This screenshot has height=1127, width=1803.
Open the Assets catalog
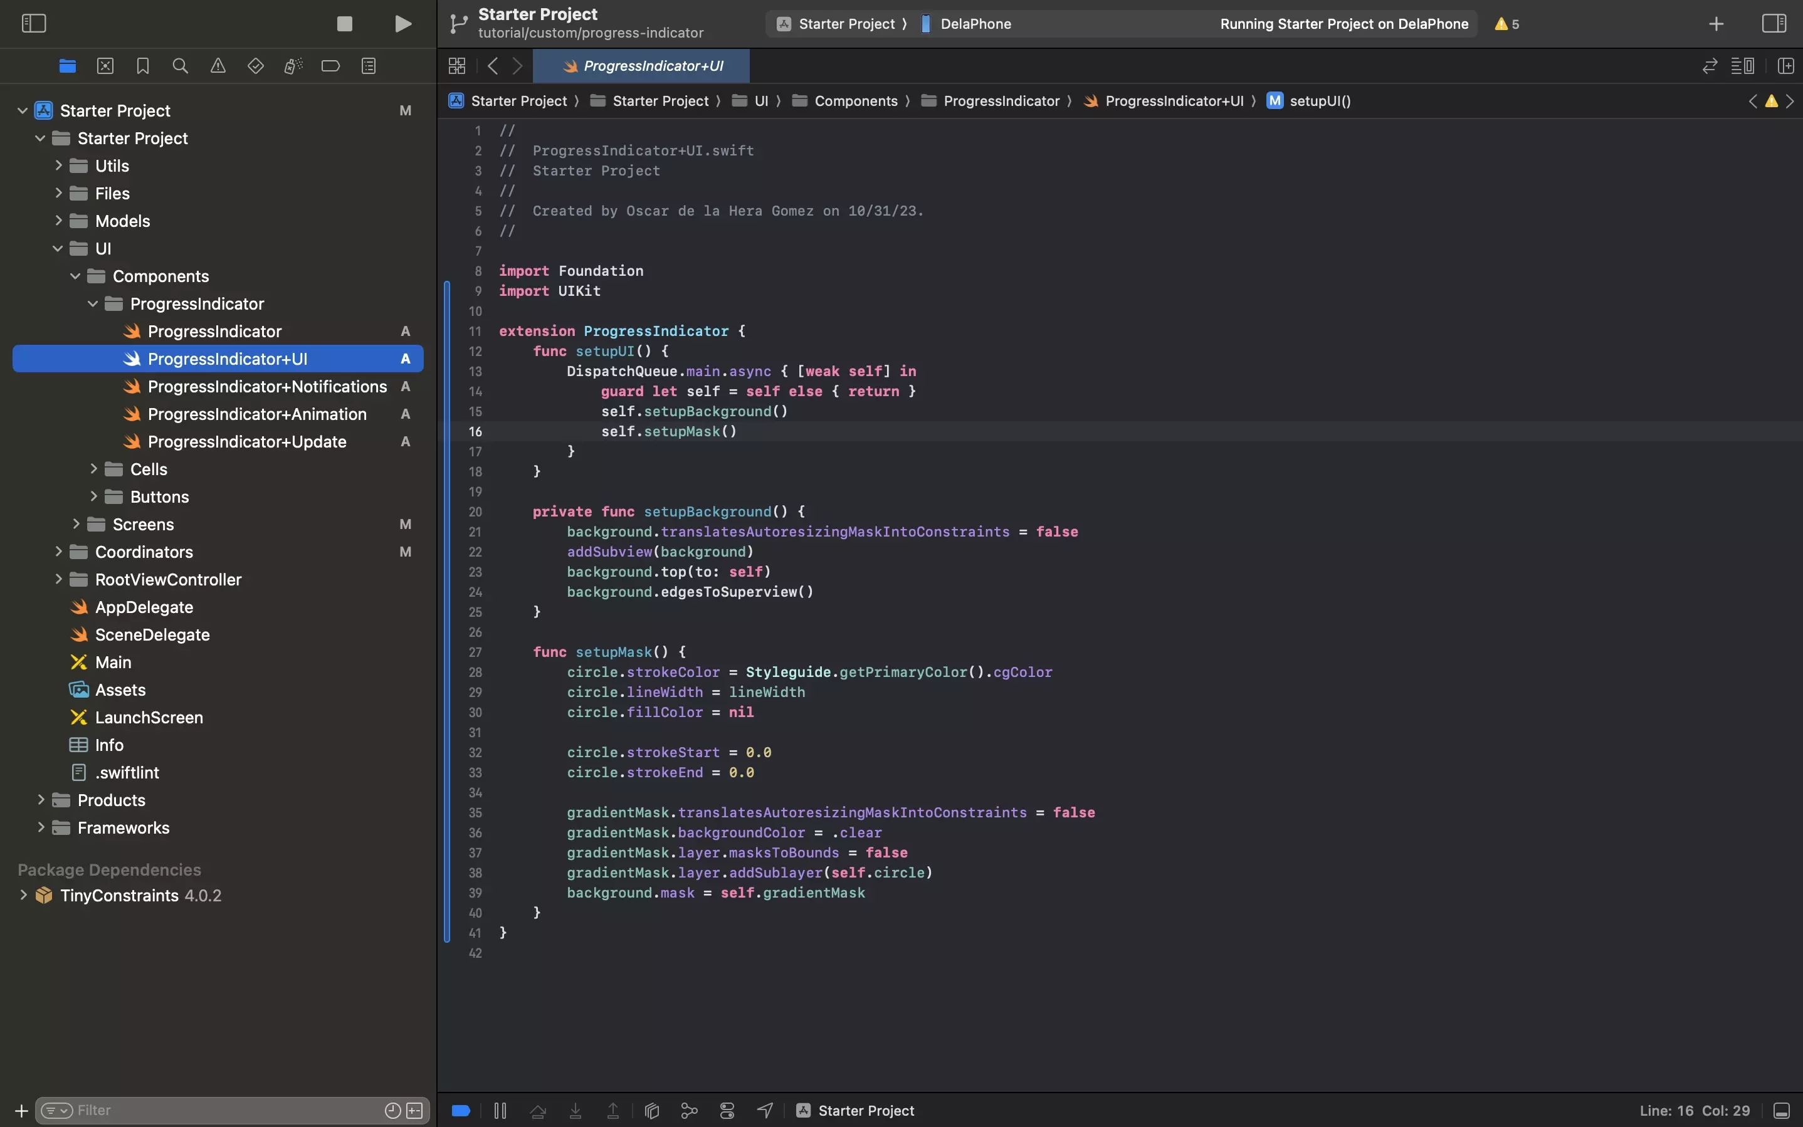(x=120, y=689)
